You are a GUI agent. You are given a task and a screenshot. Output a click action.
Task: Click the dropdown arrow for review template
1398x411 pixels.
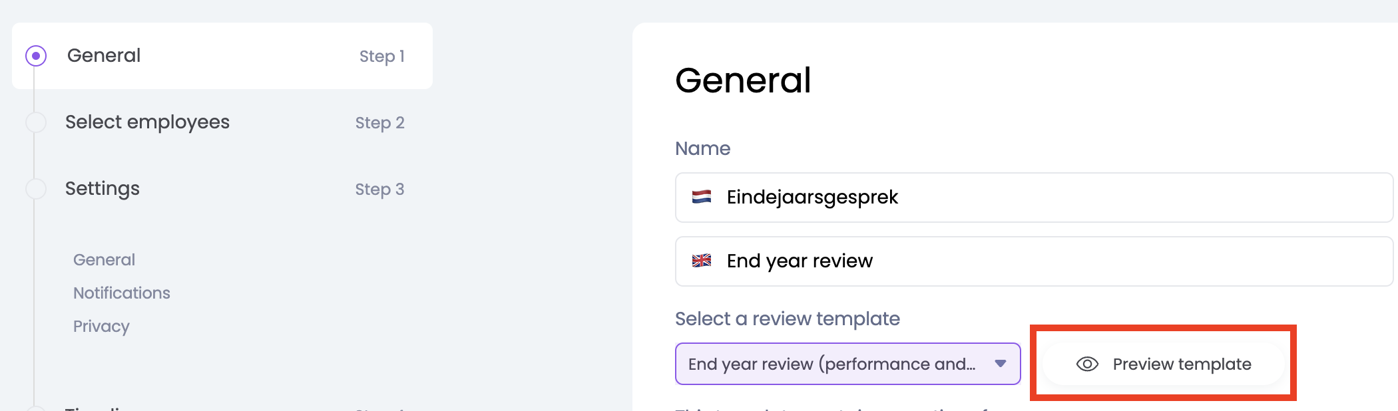pos(1000,364)
